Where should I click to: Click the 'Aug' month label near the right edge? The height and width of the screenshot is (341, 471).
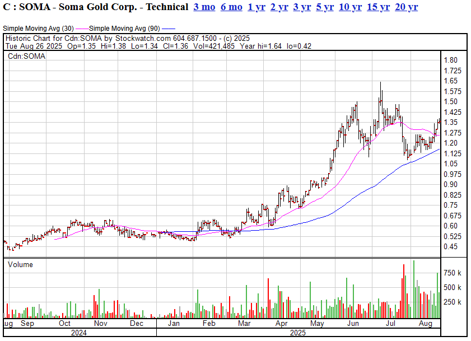tap(425, 324)
